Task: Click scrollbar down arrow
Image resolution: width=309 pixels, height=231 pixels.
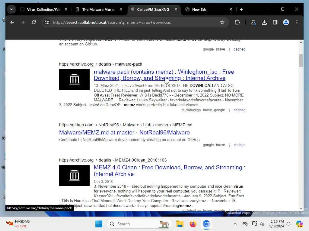Action: tap(301, 208)
